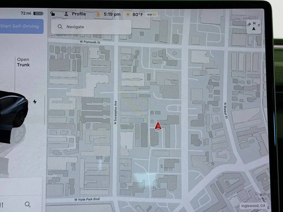This screenshot has height=212, width=283.
Task: Tap the W Hyde Park Blvd label
Action: (x=87, y=199)
